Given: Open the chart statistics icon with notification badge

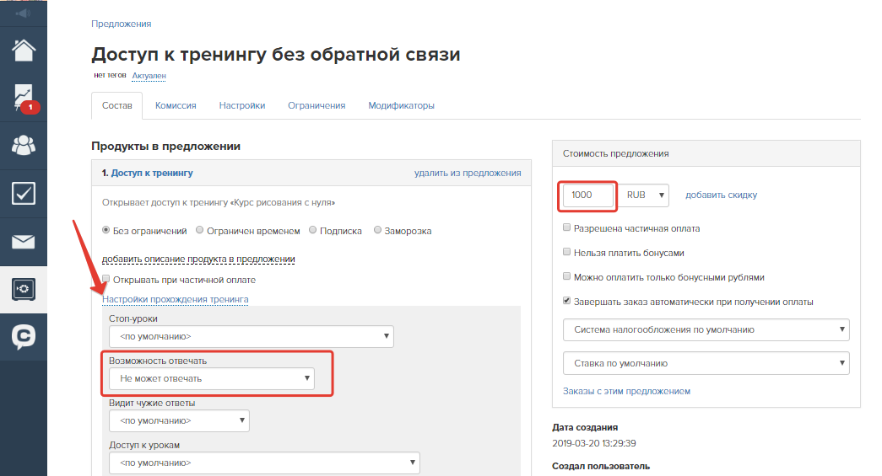Looking at the screenshot, I should pyautogui.click(x=24, y=99).
